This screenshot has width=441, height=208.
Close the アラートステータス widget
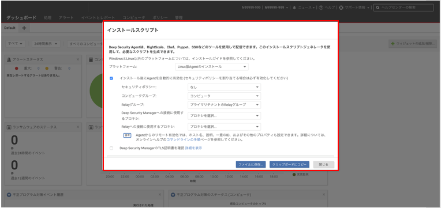tap(77, 59)
